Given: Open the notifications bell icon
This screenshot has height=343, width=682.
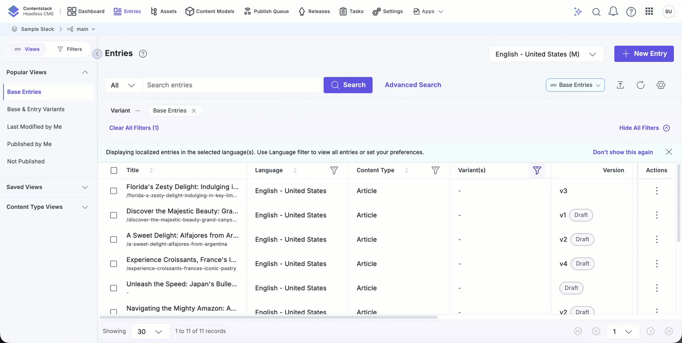Looking at the screenshot, I should [x=613, y=12].
